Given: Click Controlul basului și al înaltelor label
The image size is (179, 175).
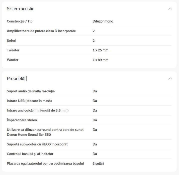Looking at the screenshot, I should pos(30,154).
